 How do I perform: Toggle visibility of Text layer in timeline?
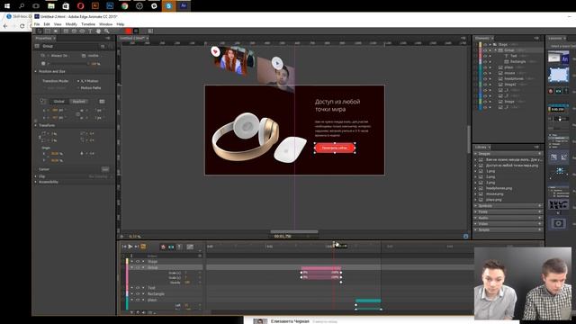pyautogui.click(x=138, y=288)
